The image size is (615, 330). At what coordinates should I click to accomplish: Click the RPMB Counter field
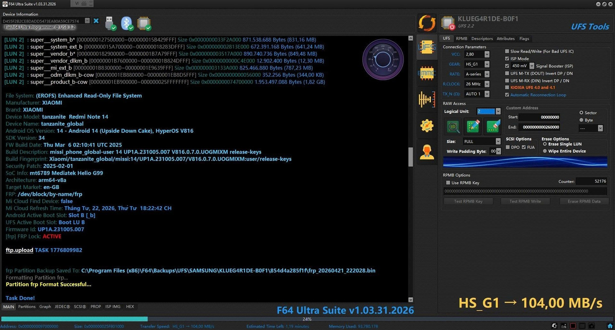(x=591, y=181)
